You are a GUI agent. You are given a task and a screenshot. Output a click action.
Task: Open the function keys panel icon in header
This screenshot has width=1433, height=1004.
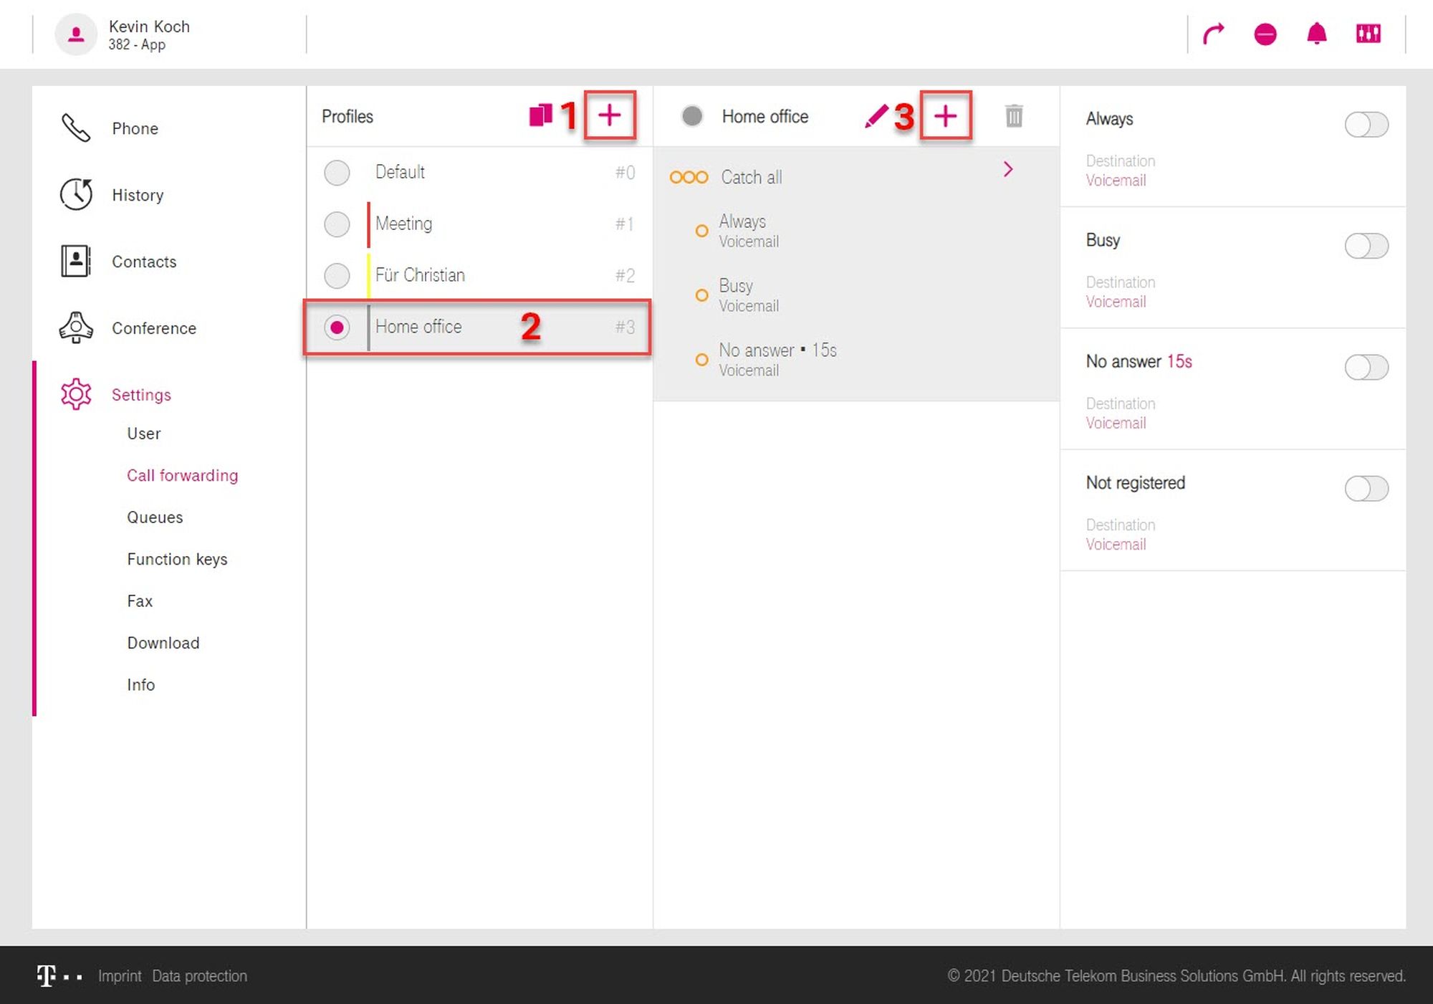click(x=1369, y=34)
